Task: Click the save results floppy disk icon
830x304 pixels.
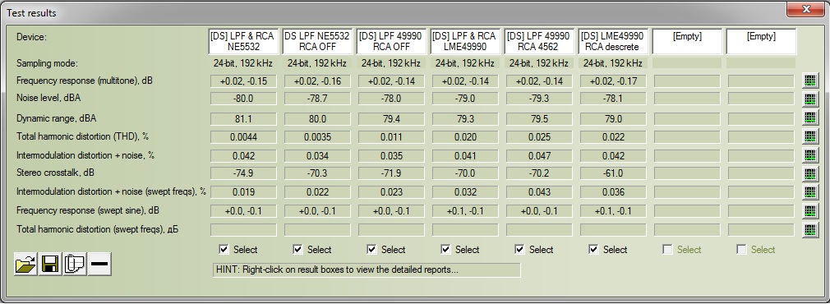Action: coord(50,265)
